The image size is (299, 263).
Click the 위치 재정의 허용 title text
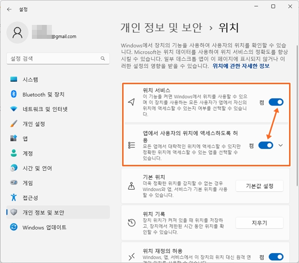[162, 251]
